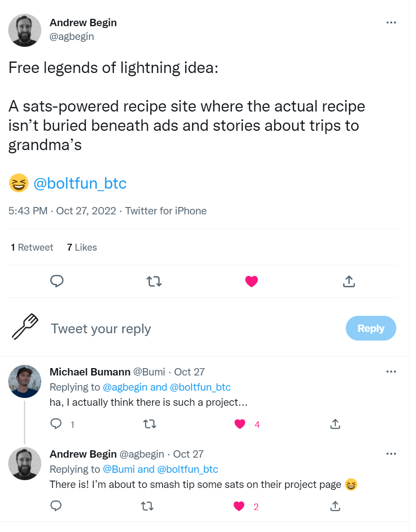This screenshot has height=532, width=416.
Task: Toggle like on Michael Bumann's reply
Action: [240, 424]
